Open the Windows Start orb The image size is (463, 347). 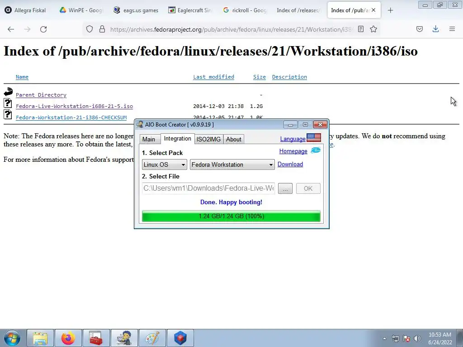click(x=12, y=338)
